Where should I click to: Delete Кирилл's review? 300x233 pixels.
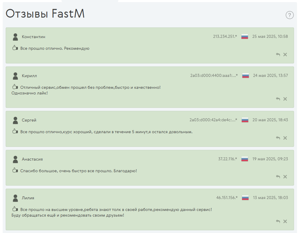tap(285, 99)
